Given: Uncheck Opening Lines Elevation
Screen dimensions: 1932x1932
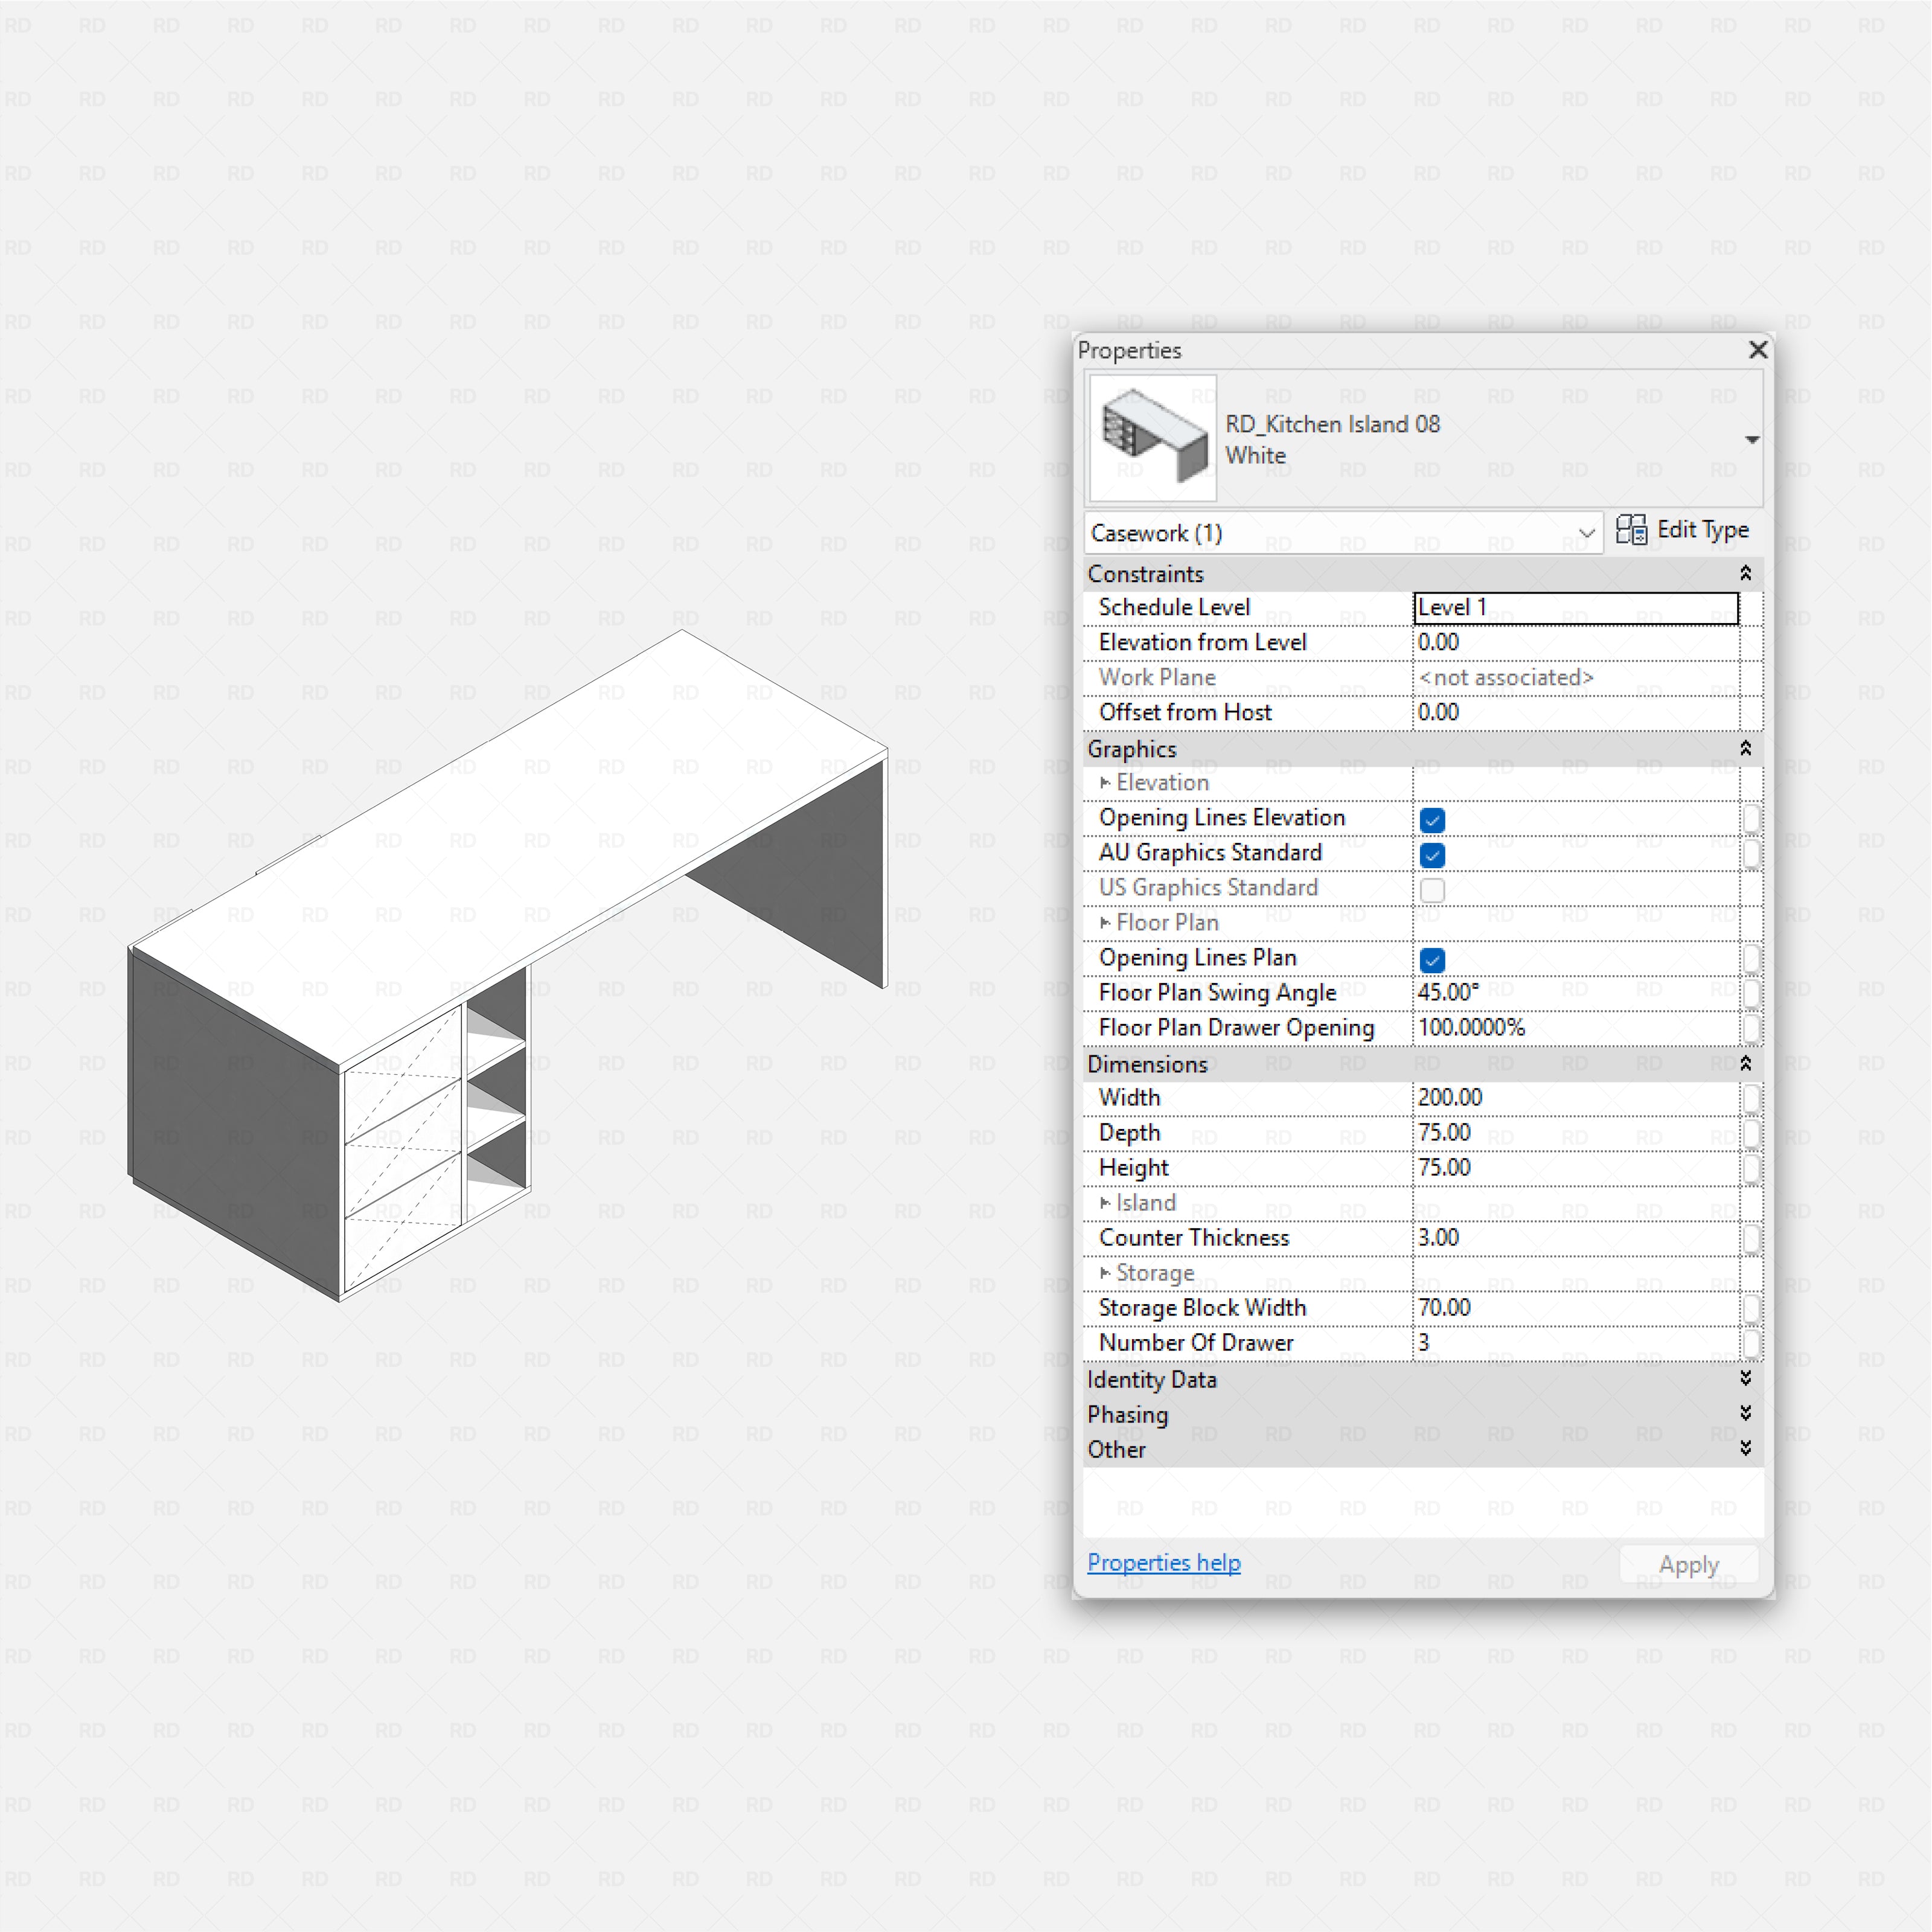Looking at the screenshot, I should [1432, 820].
